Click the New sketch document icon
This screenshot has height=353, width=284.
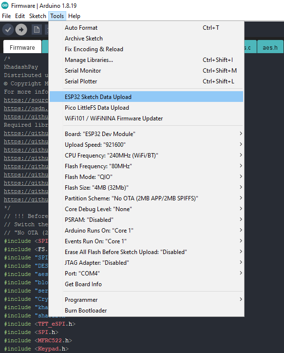pos(37,30)
